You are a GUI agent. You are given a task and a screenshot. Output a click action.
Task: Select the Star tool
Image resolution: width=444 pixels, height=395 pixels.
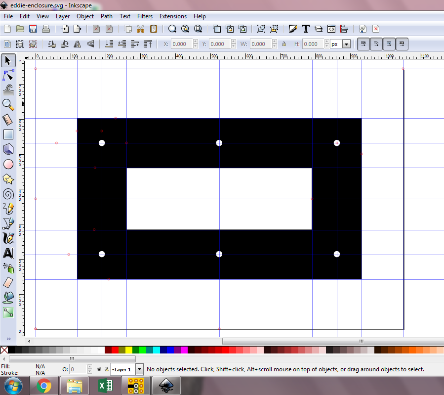coord(8,178)
